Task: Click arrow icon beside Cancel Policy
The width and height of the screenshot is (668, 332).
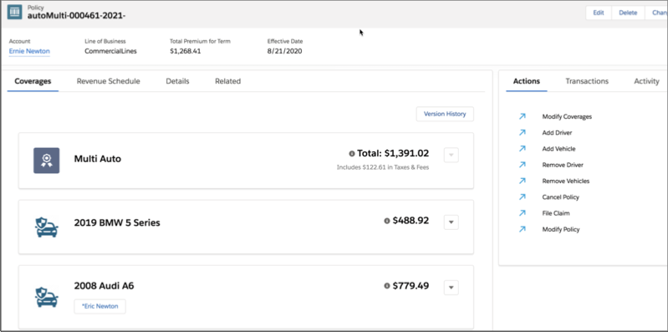Action: pos(523,197)
